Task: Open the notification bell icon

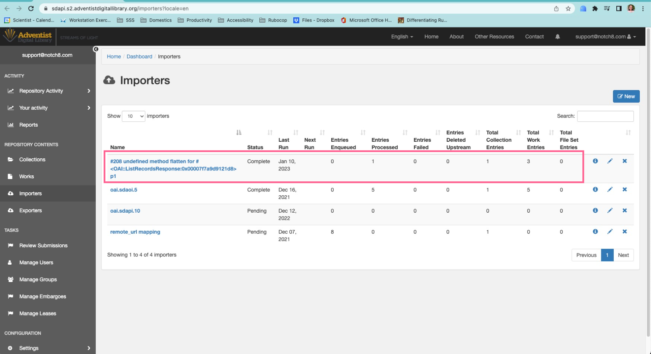Action: coord(558,36)
